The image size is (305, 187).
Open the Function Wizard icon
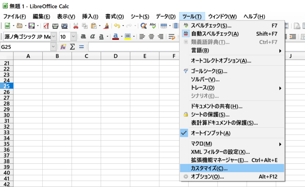pyautogui.click(x=63, y=47)
